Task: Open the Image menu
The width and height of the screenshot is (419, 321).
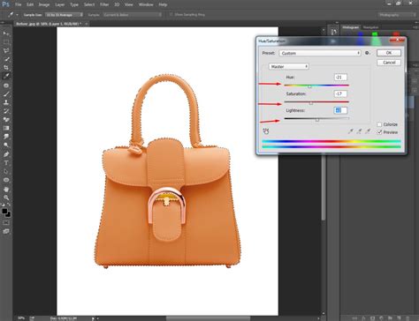Action: (x=44, y=4)
